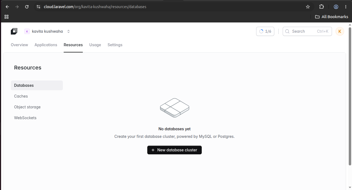
Task: Click the 'Create your first database cluster' description
Action: 174,136
